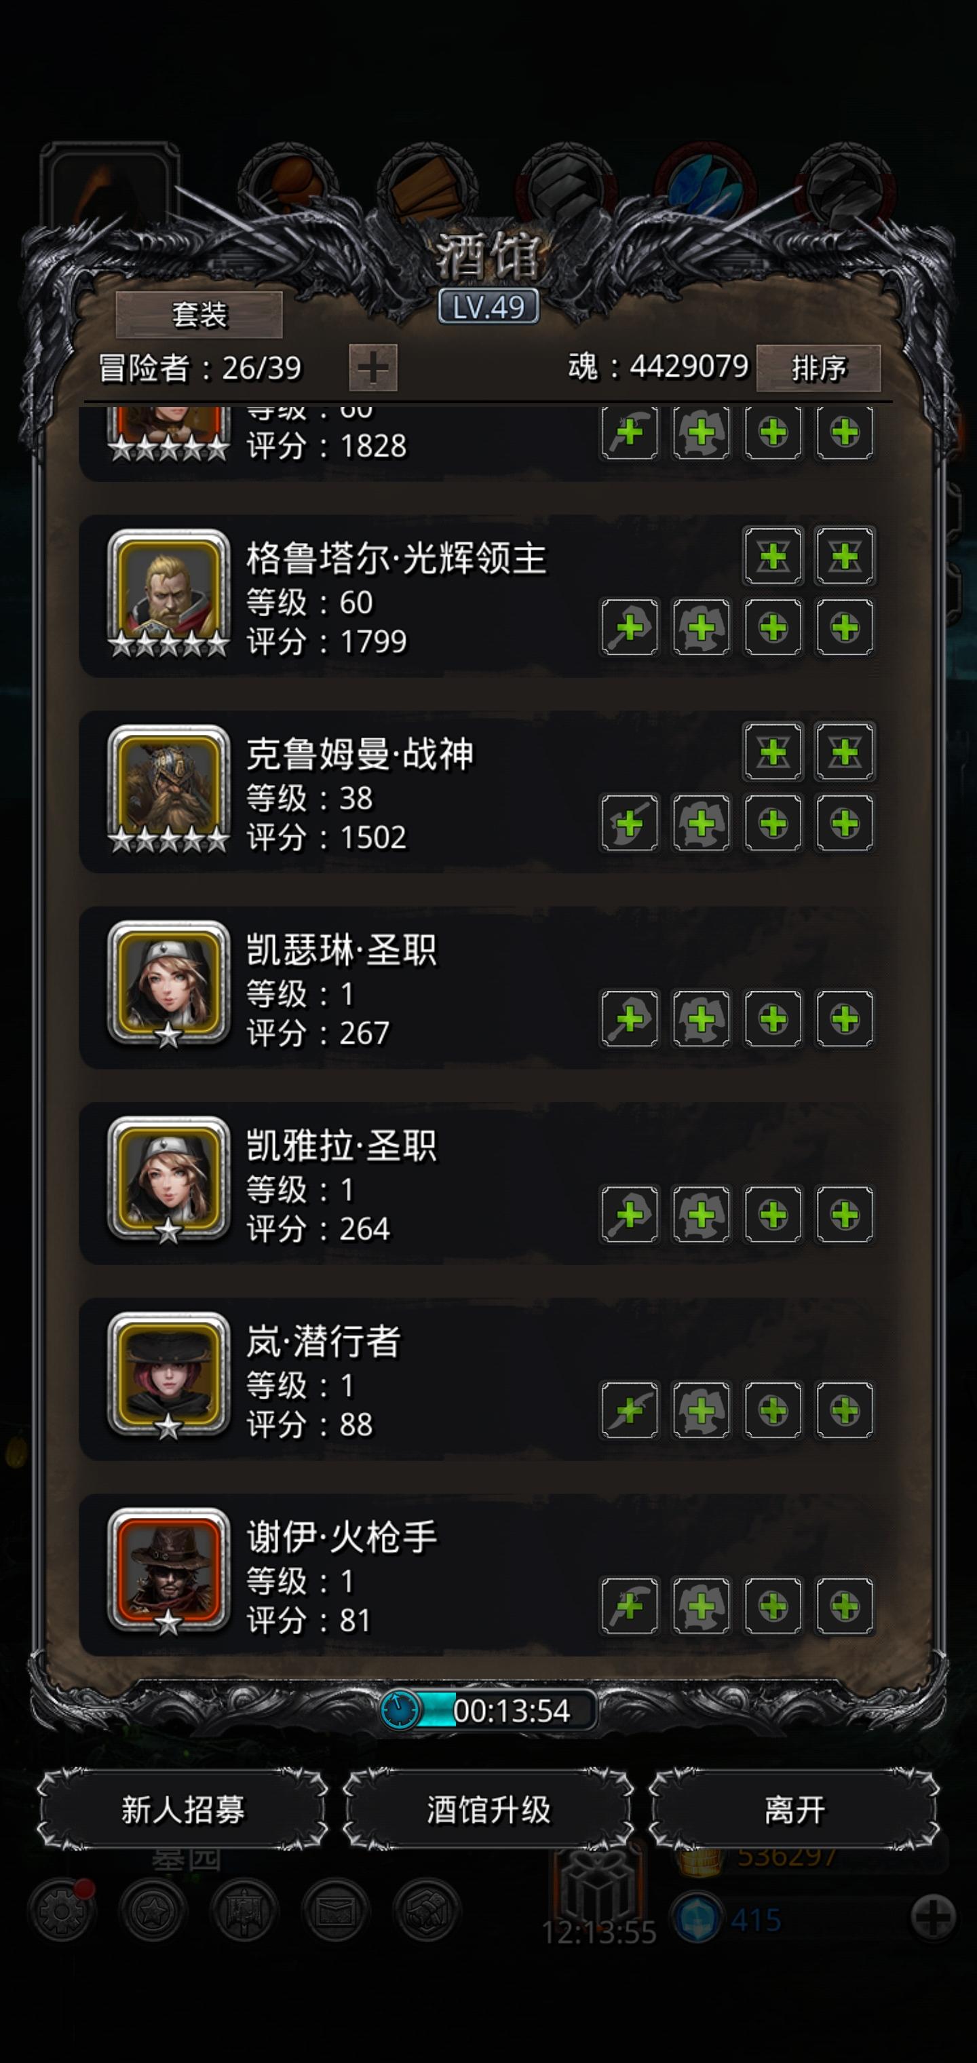This screenshot has width=977, height=2063.
Task: Add armor for 克鲁姆曼·战神
Action: tap(701, 823)
